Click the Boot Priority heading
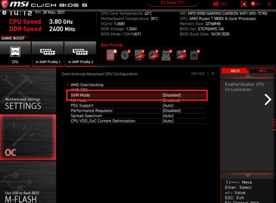Image resolution: width=276 pixels, height=203 pixels. pos(112,45)
